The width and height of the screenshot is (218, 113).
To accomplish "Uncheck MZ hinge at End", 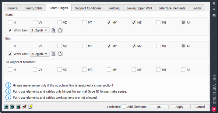I will 134,46.
